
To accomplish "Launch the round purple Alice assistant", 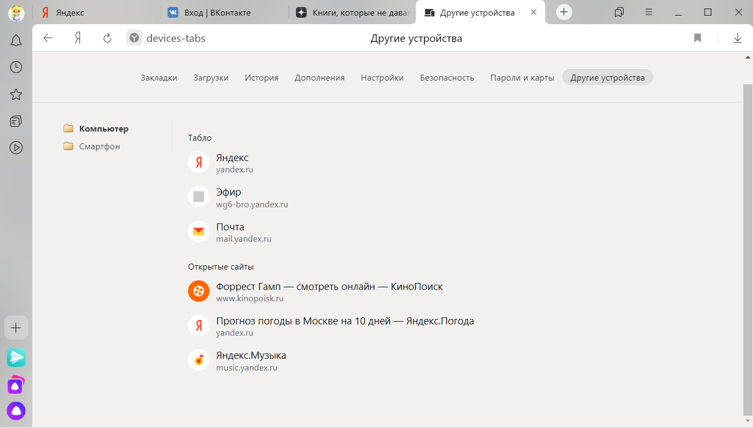I will 16,411.
